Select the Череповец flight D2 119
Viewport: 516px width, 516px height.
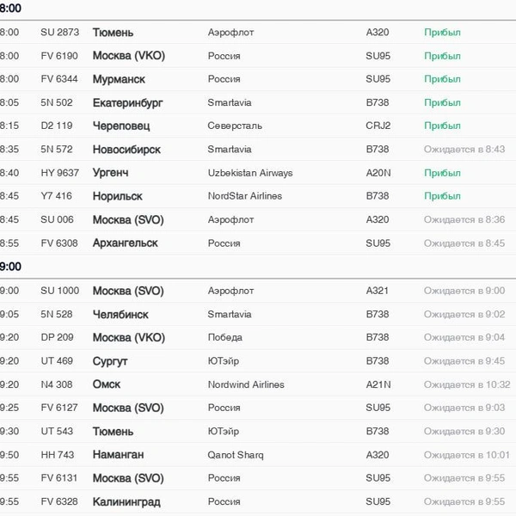pyautogui.click(x=258, y=126)
